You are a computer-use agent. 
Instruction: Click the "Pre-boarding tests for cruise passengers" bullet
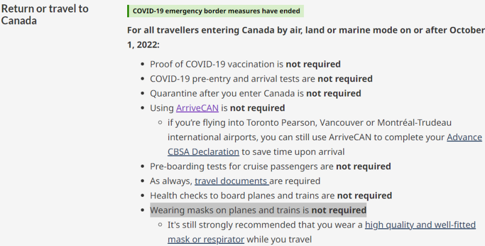(x=242, y=166)
